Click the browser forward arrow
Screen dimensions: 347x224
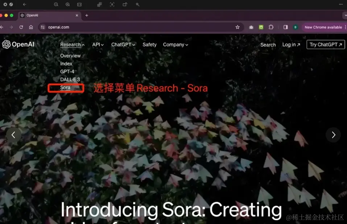click(x=11, y=27)
